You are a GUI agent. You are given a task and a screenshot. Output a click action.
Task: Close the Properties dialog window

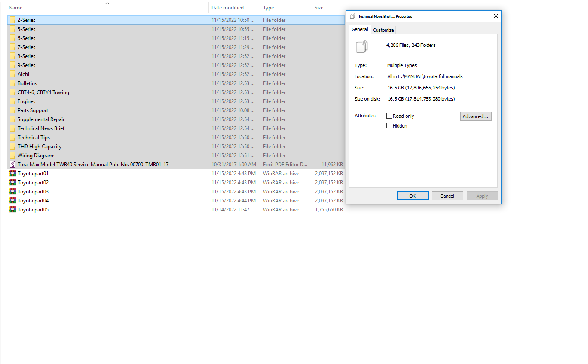[496, 16]
